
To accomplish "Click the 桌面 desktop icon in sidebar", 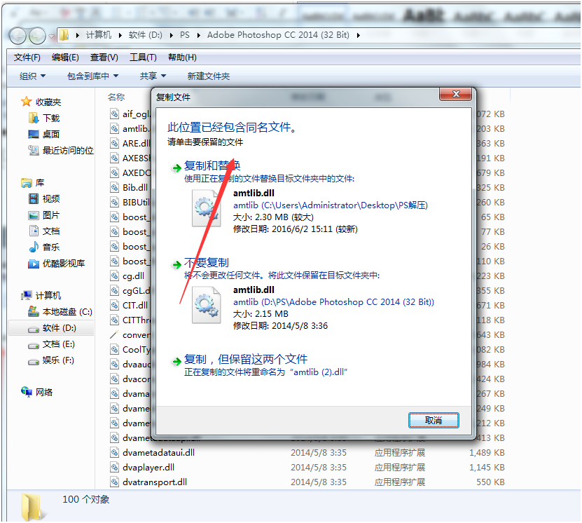I will tap(34, 134).
